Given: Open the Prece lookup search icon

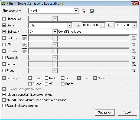Looking at the screenshot, I should (x=134, y=71).
